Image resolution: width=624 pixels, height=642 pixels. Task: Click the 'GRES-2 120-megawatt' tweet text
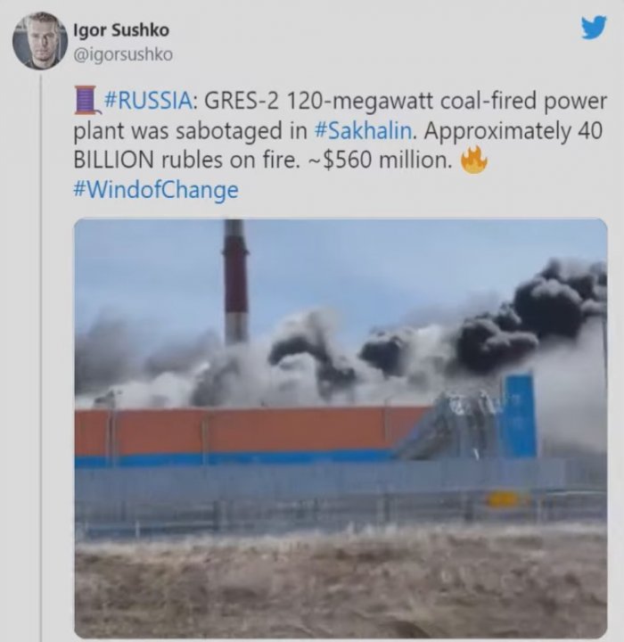pos(317,101)
